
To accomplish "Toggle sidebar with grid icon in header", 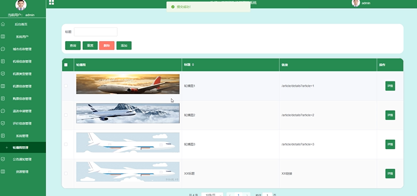I will [x=51, y=2].
